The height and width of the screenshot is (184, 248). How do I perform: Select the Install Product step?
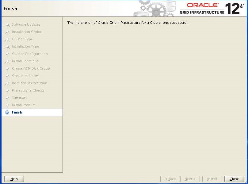pos(24,105)
